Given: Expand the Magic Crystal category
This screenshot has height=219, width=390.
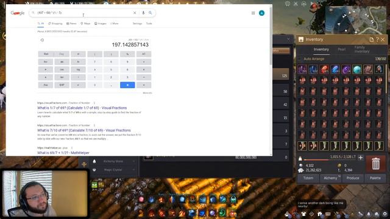Looking at the screenshot, I should click(113, 170).
